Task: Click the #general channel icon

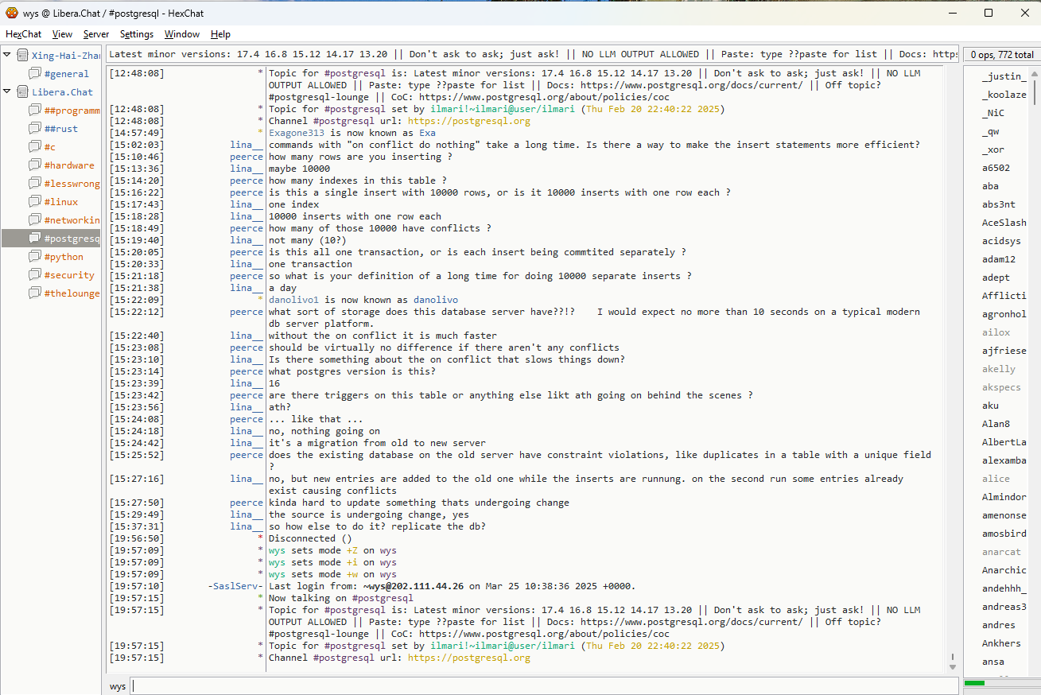Action: coord(35,74)
